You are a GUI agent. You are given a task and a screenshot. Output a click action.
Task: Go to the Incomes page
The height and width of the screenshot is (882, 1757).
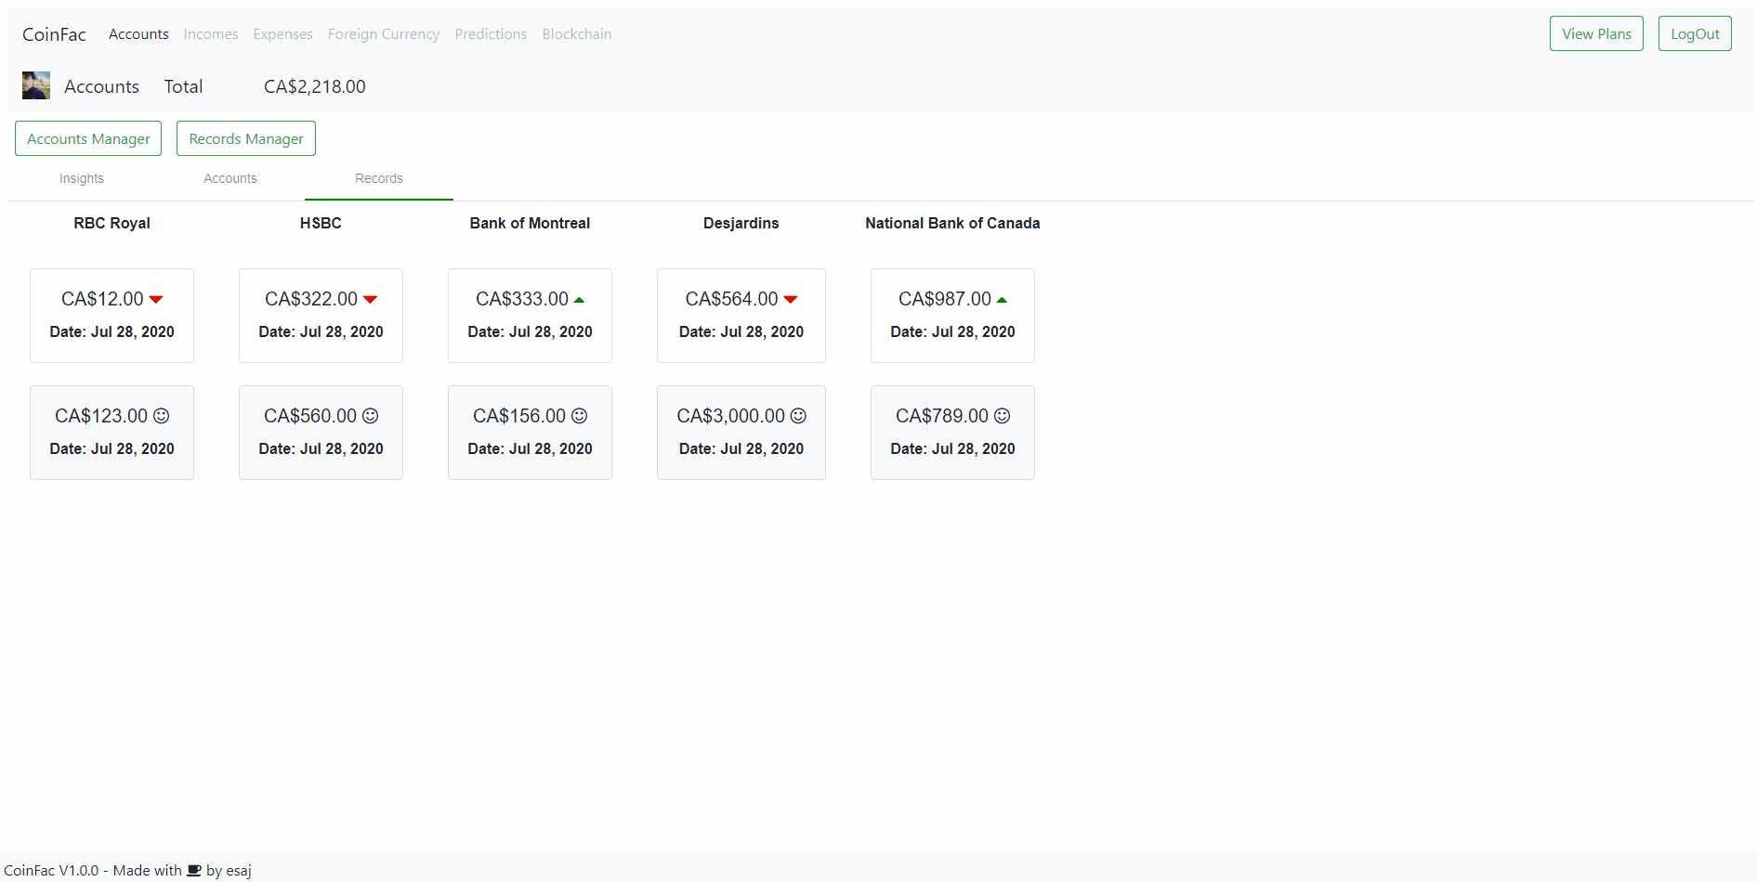pos(211,34)
